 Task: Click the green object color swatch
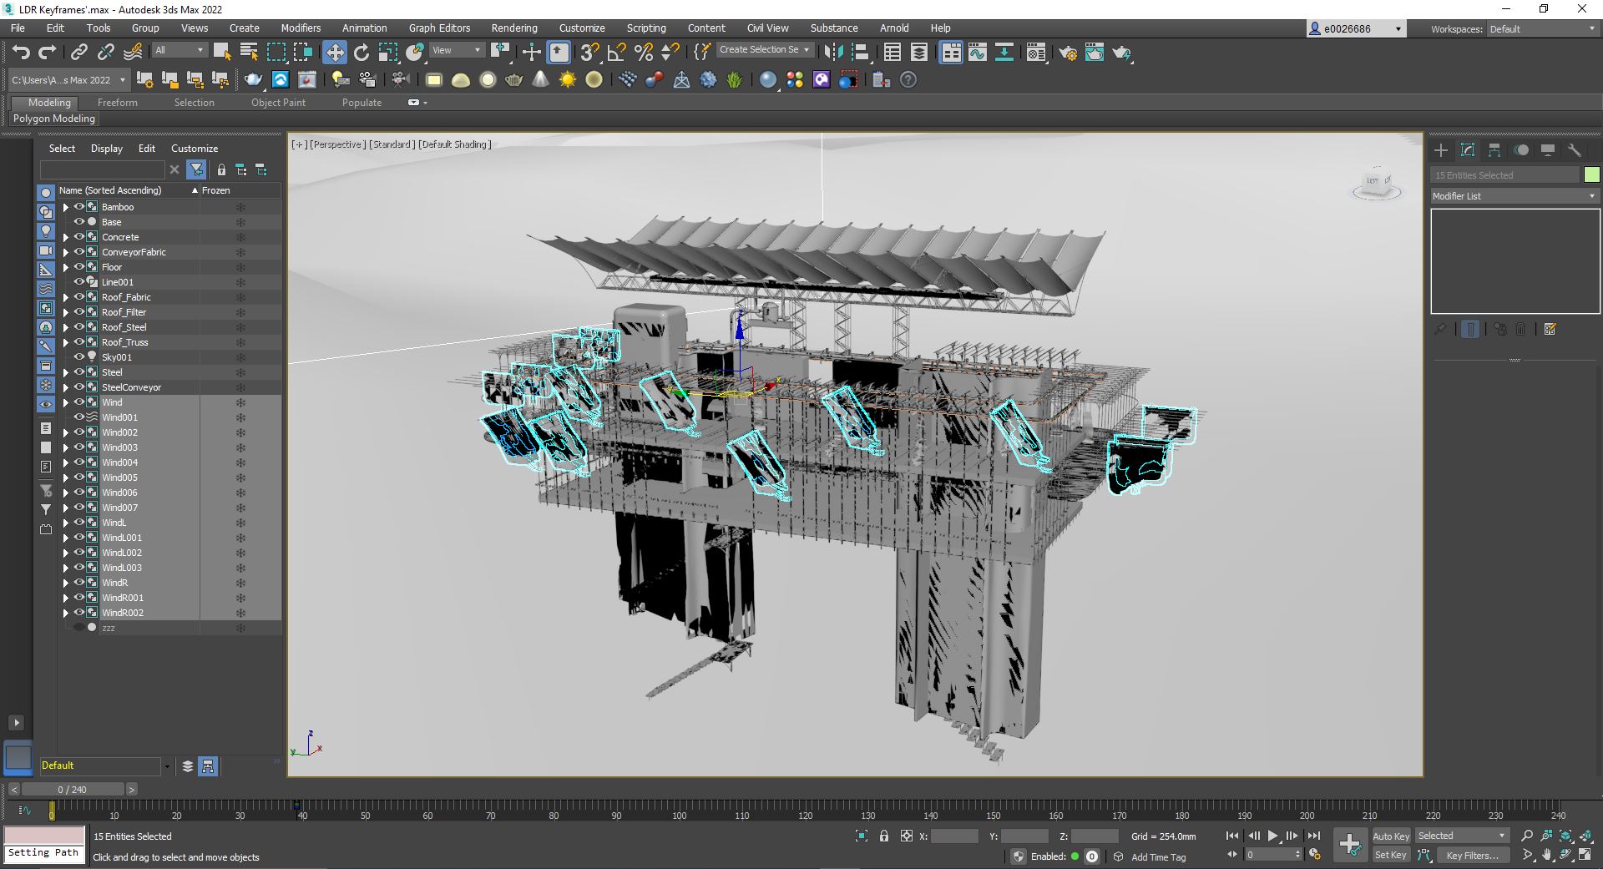pyautogui.click(x=1591, y=174)
